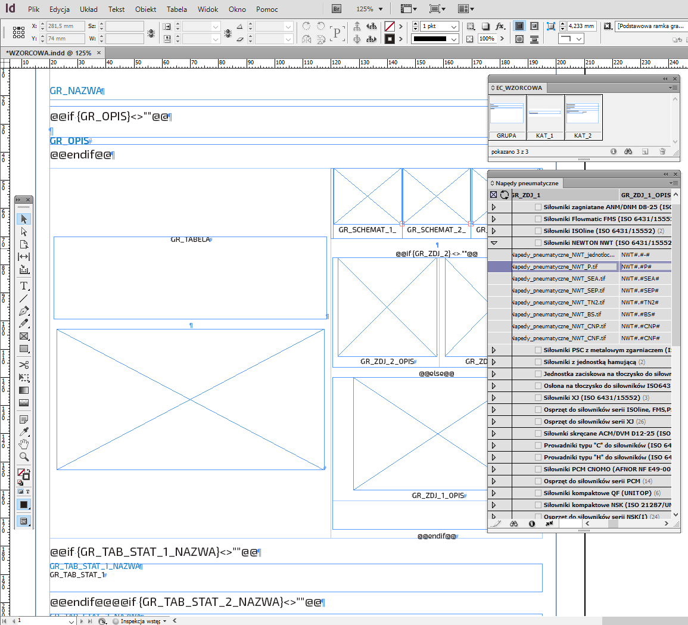The width and height of the screenshot is (688, 625).
Task: Open the Obiekt menu
Action: [x=146, y=9]
